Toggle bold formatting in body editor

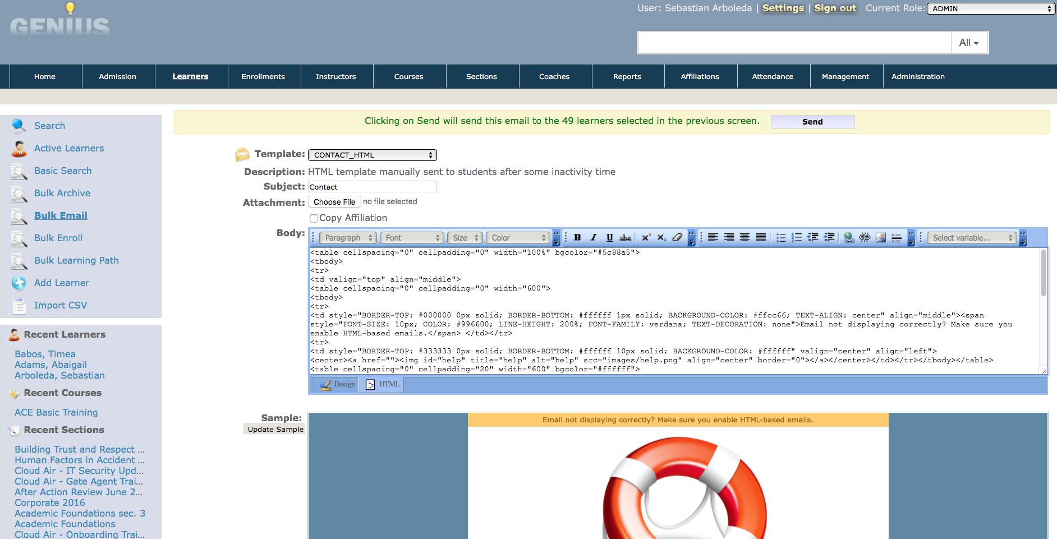pos(577,238)
